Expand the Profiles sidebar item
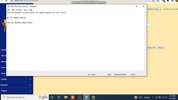This screenshot has width=178, height=100. coord(17,79)
